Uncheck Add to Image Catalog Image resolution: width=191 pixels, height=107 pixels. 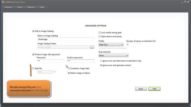[33, 31]
